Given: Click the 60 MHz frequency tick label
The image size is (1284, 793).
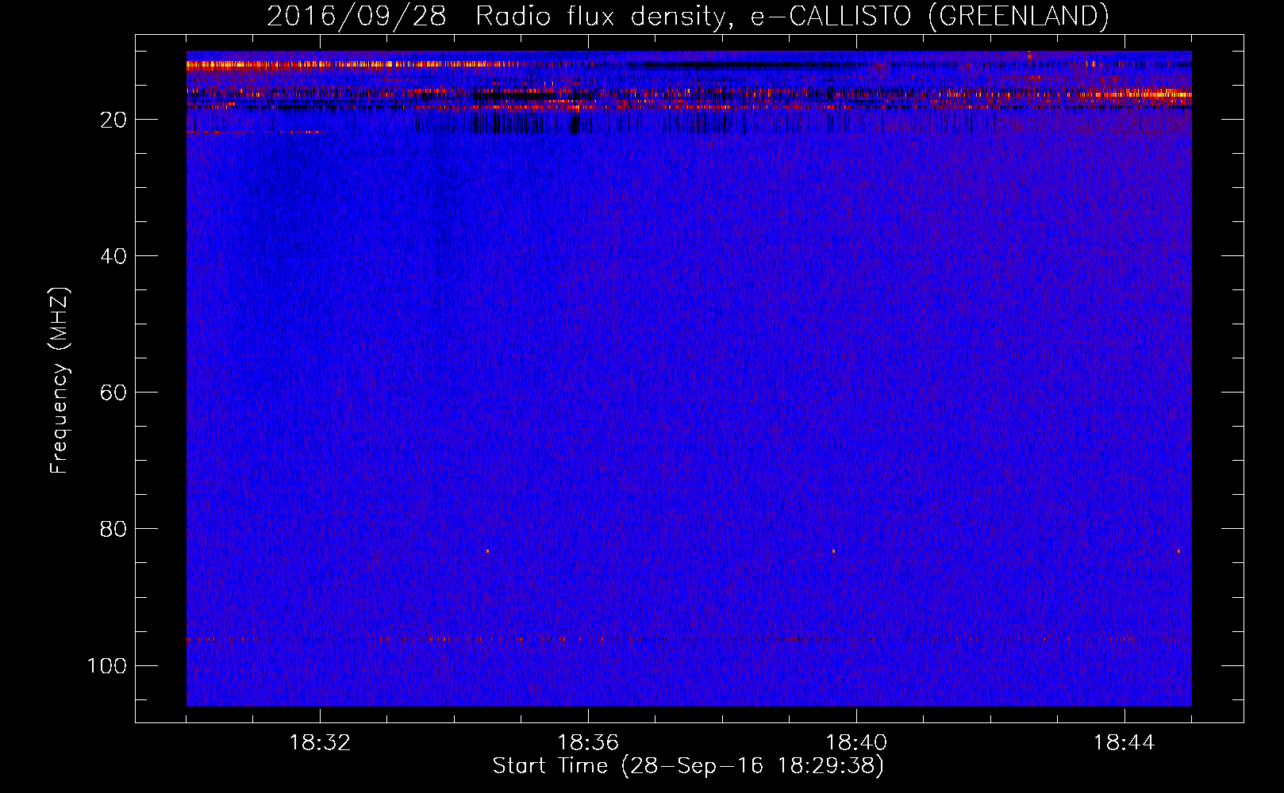Looking at the screenshot, I should 113,393.
